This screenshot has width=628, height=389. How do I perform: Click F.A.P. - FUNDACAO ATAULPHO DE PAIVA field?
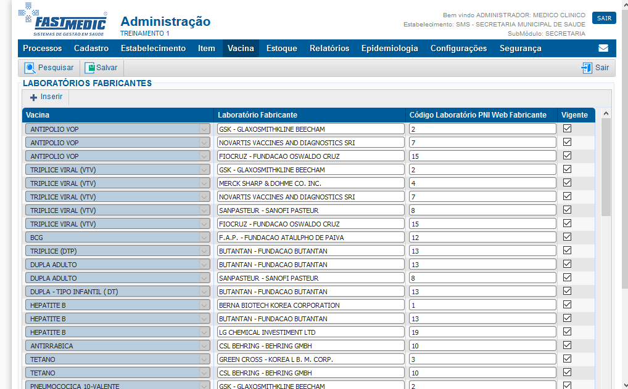311,238
